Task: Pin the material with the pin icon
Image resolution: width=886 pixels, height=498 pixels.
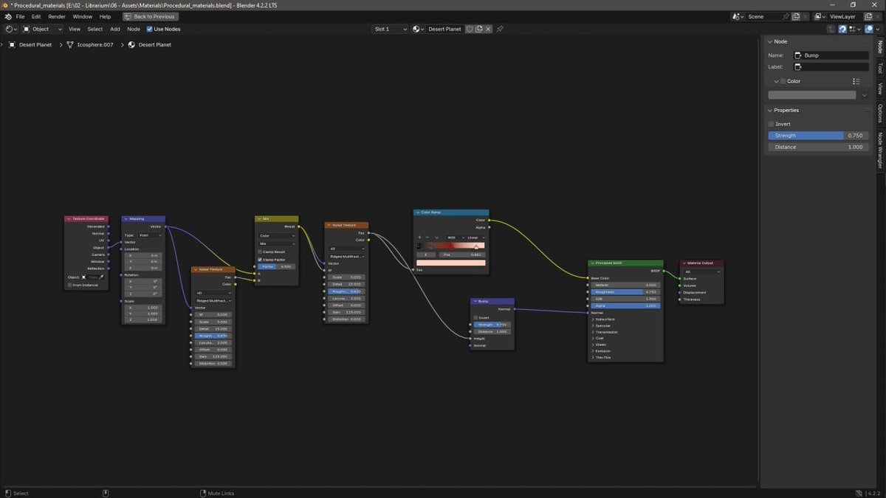Action: pyautogui.click(x=500, y=29)
